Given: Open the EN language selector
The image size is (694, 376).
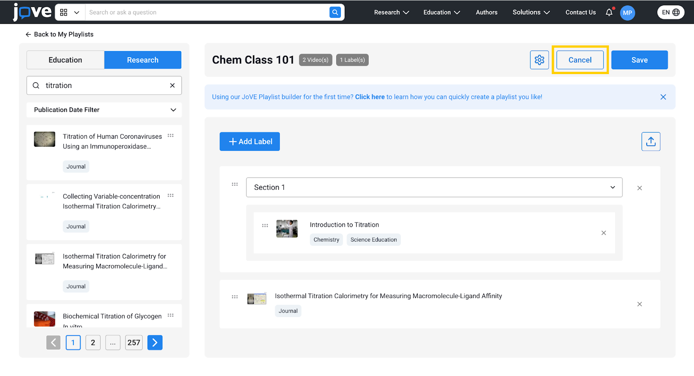Looking at the screenshot, I should (x=671, y=12).
